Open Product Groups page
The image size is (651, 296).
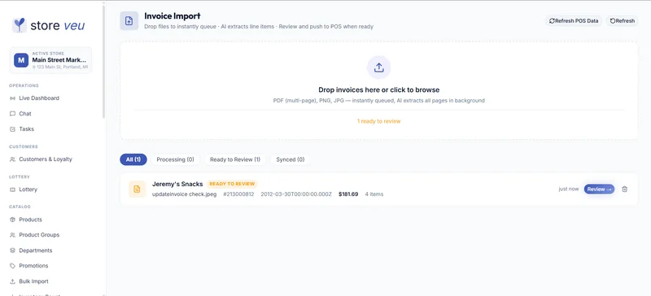point(39,235)
